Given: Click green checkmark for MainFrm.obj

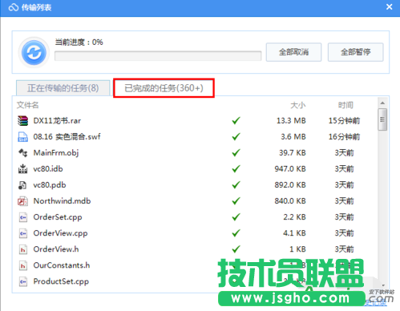Looking at the screenshot, I should tap(236, 153).
